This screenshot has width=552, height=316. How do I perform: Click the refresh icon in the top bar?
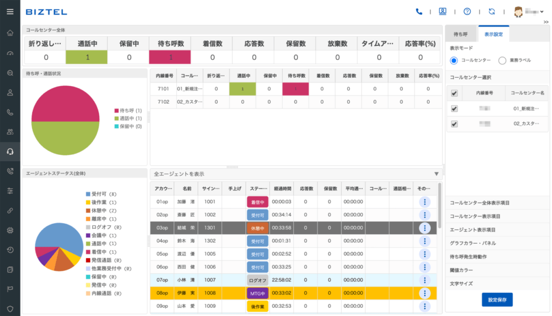pyautogui.click(x=491, y=11)
